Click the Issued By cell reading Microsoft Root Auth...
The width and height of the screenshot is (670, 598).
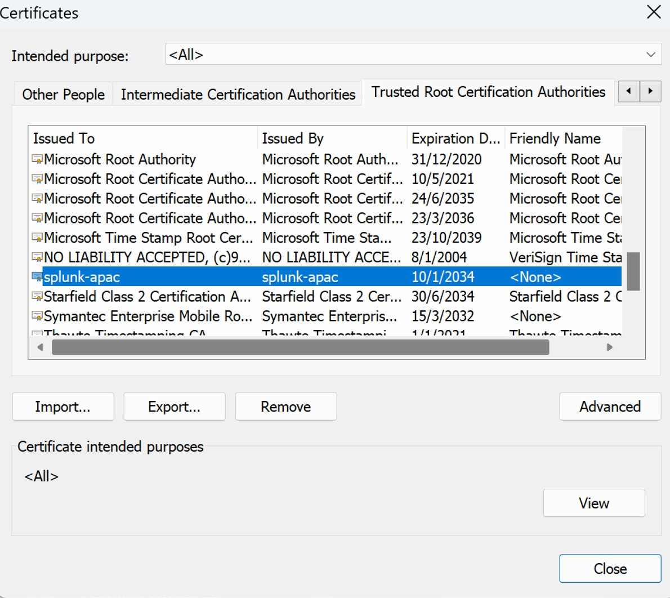tap(330, 159)
